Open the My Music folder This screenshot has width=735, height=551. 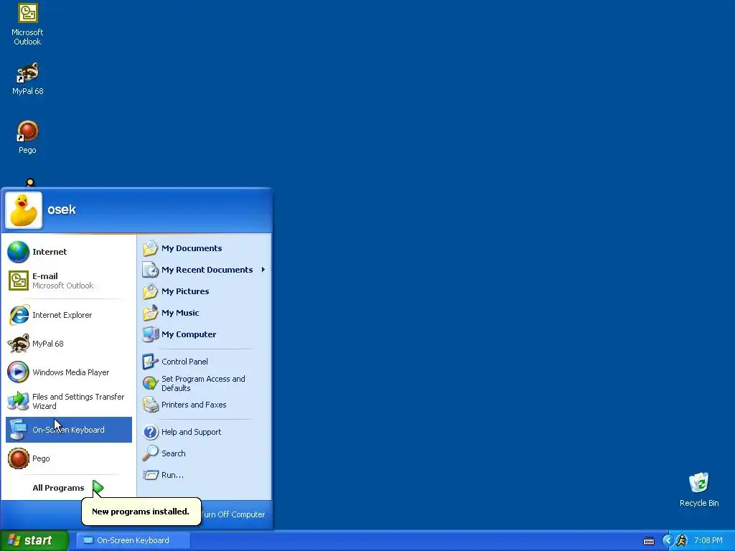point(205,313)
